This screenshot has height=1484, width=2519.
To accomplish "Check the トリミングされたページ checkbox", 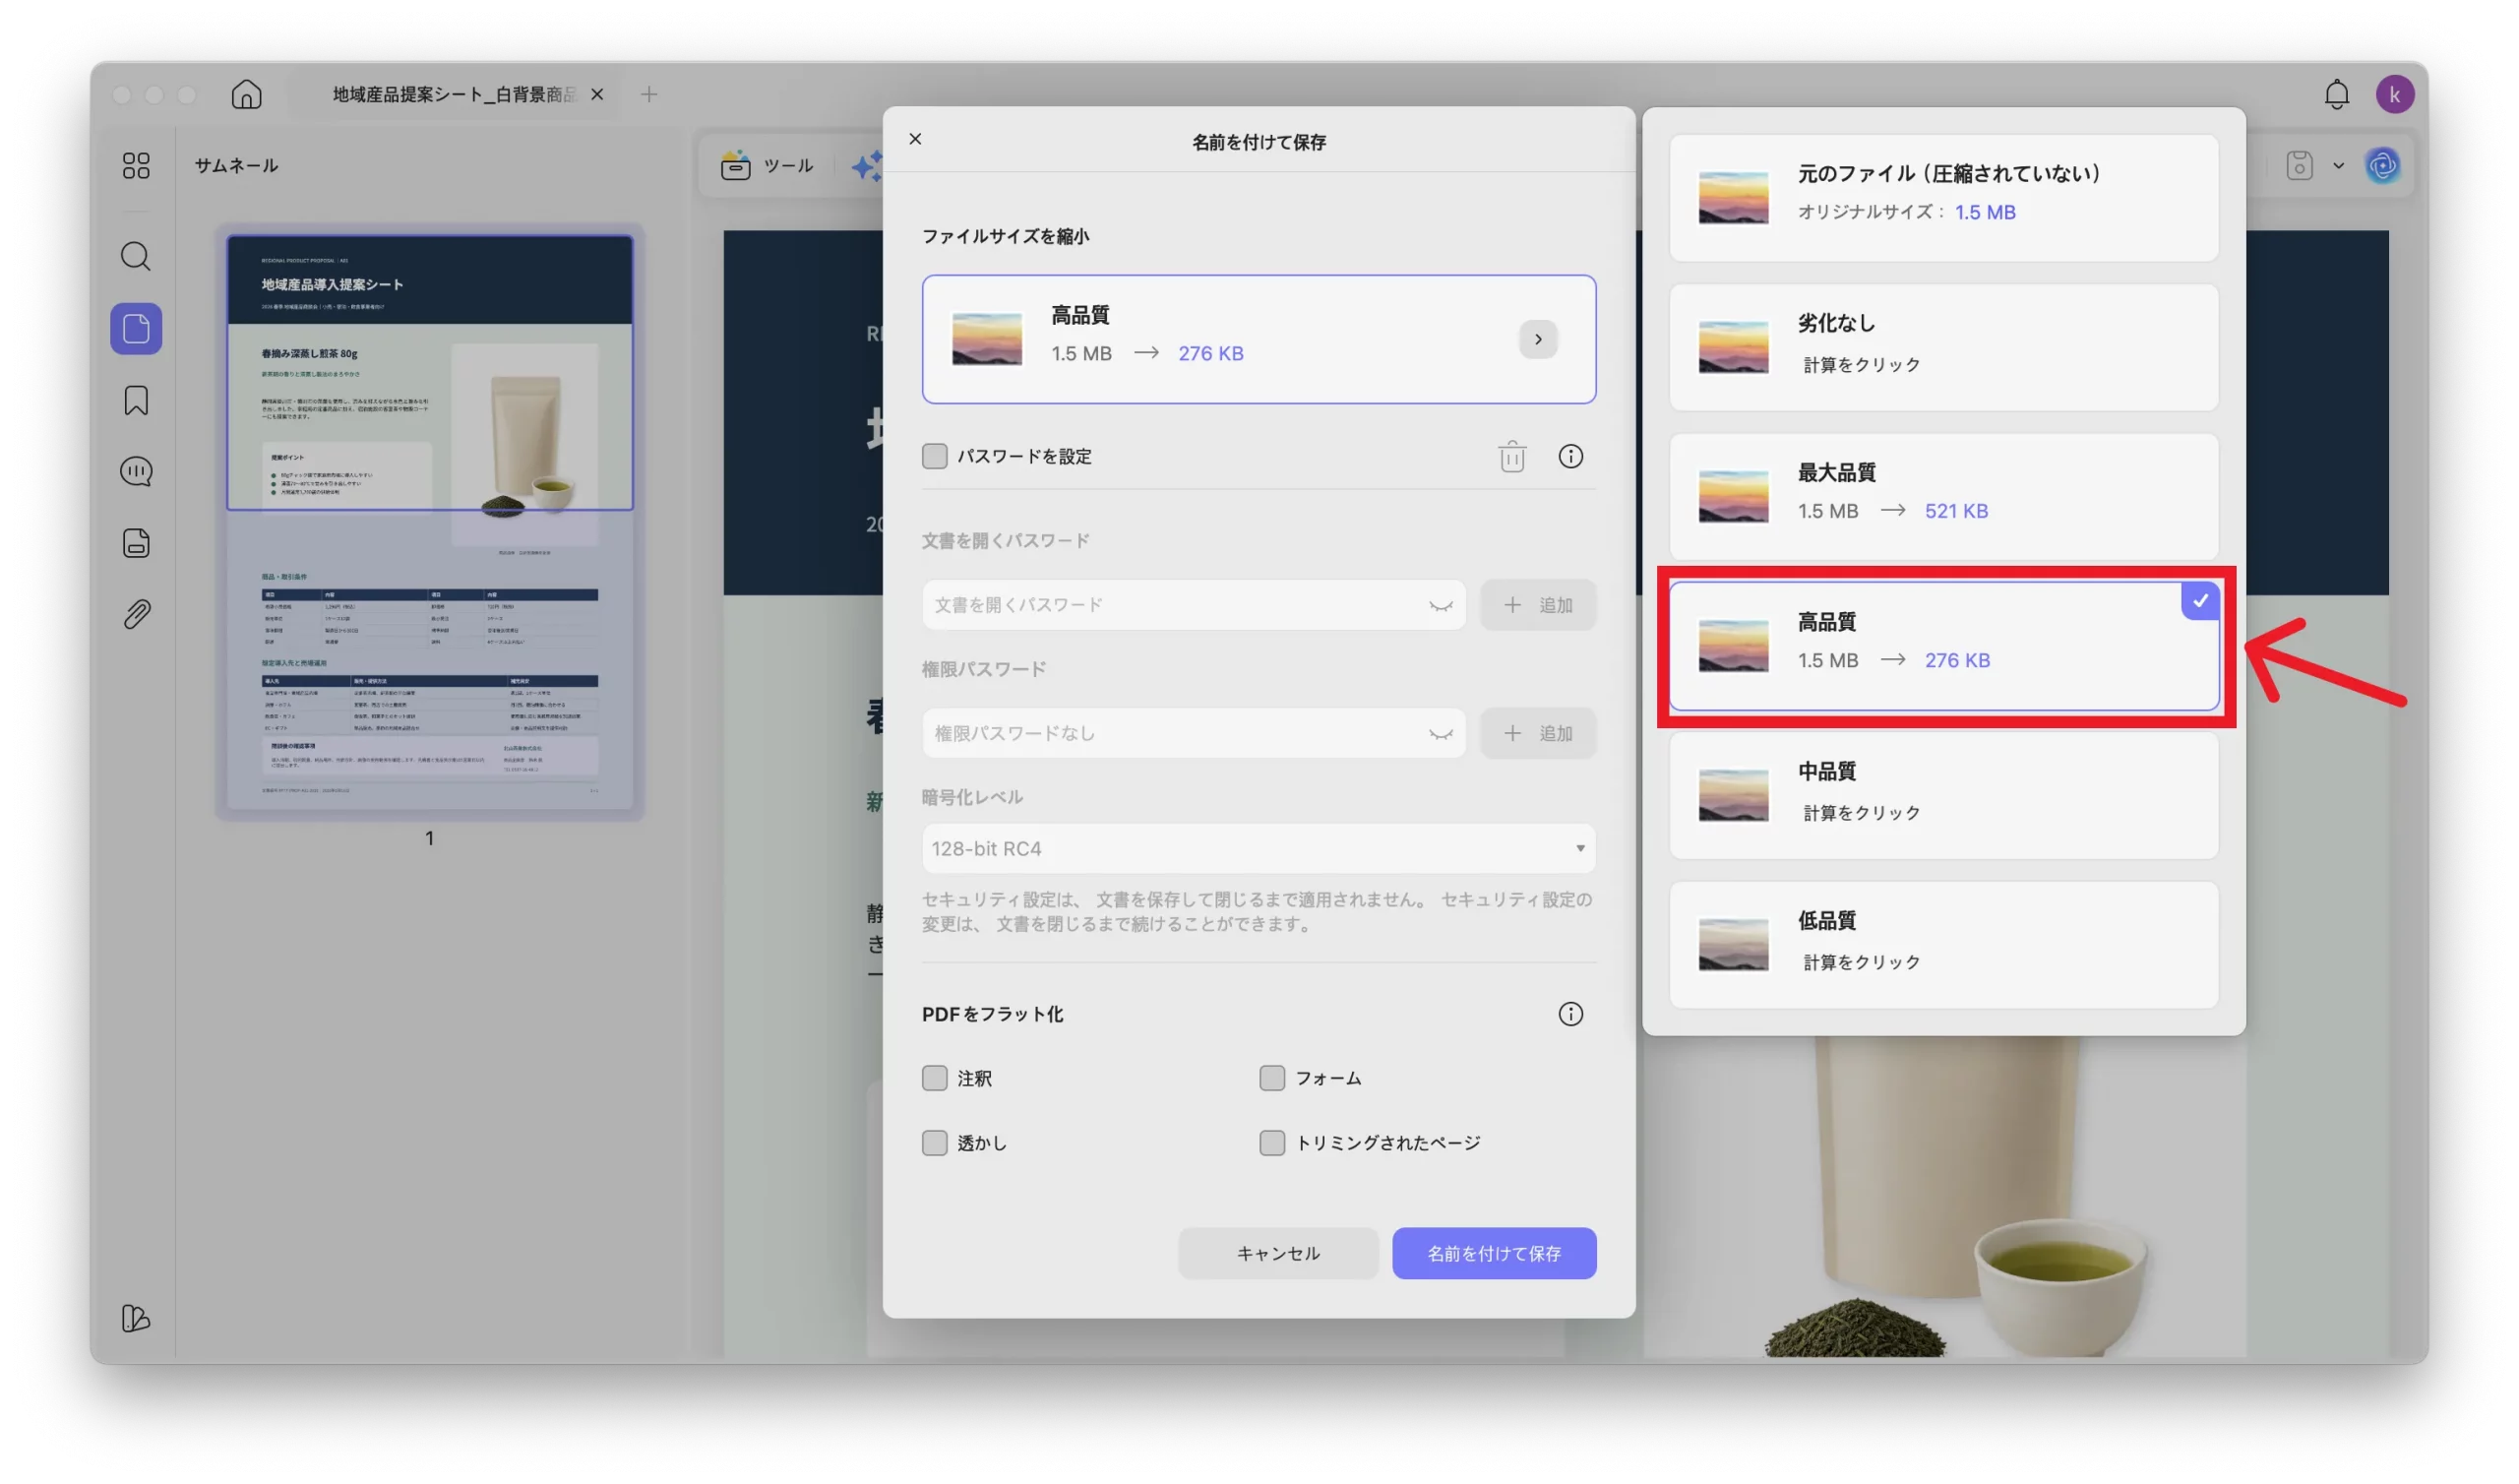I will pyautogui.click(x=1271, y=1143).
